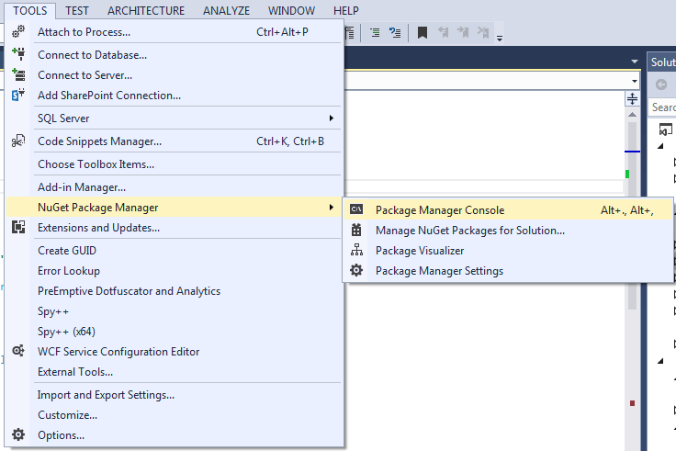Click the editor scrollbar up arrow

coord(632,114)
